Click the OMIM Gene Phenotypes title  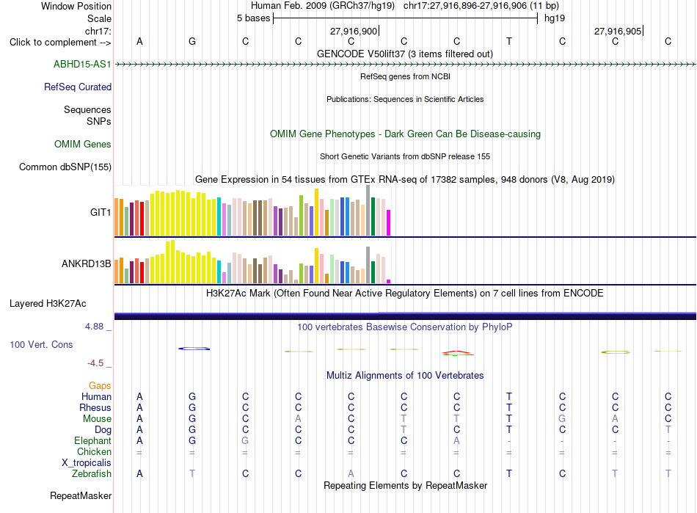coord(406,134)
